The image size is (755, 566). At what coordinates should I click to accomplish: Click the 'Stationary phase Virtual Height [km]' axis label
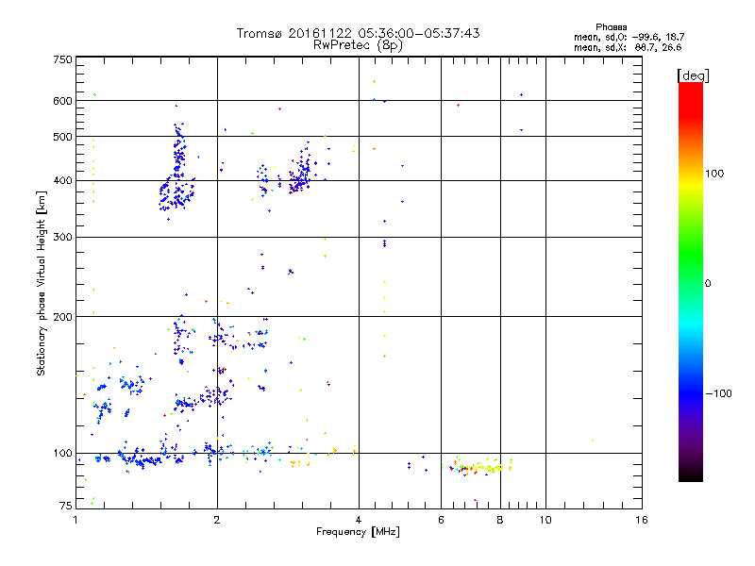click(x=42, y=283)
